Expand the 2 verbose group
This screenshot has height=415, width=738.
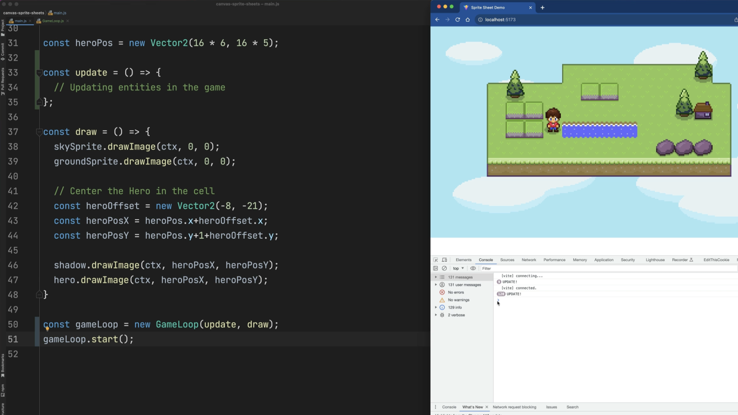click(436, 315)
